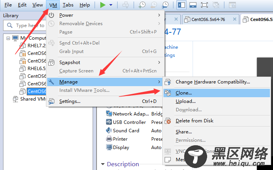Viewport: 273px width, 170px height.
Task: Collapse the My Computer tree node
Action: (x=8, y=38)
